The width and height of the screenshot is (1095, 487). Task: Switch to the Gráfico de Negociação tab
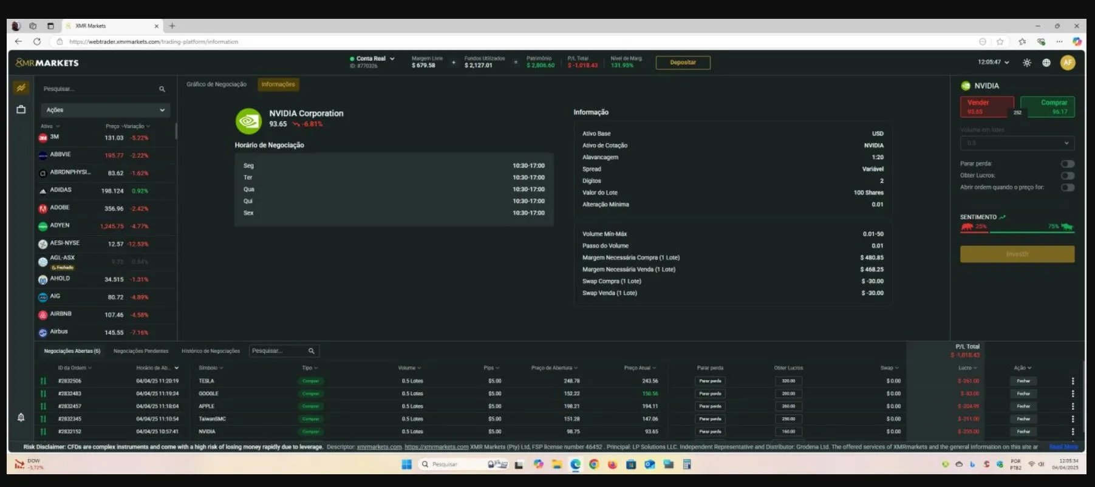216,84
